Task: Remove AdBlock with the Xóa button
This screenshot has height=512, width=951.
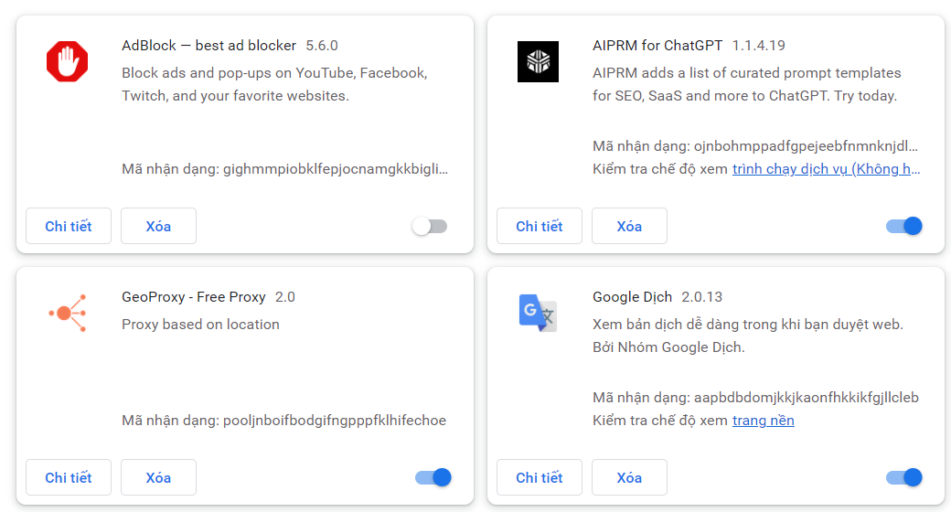Action: (158, 226)
